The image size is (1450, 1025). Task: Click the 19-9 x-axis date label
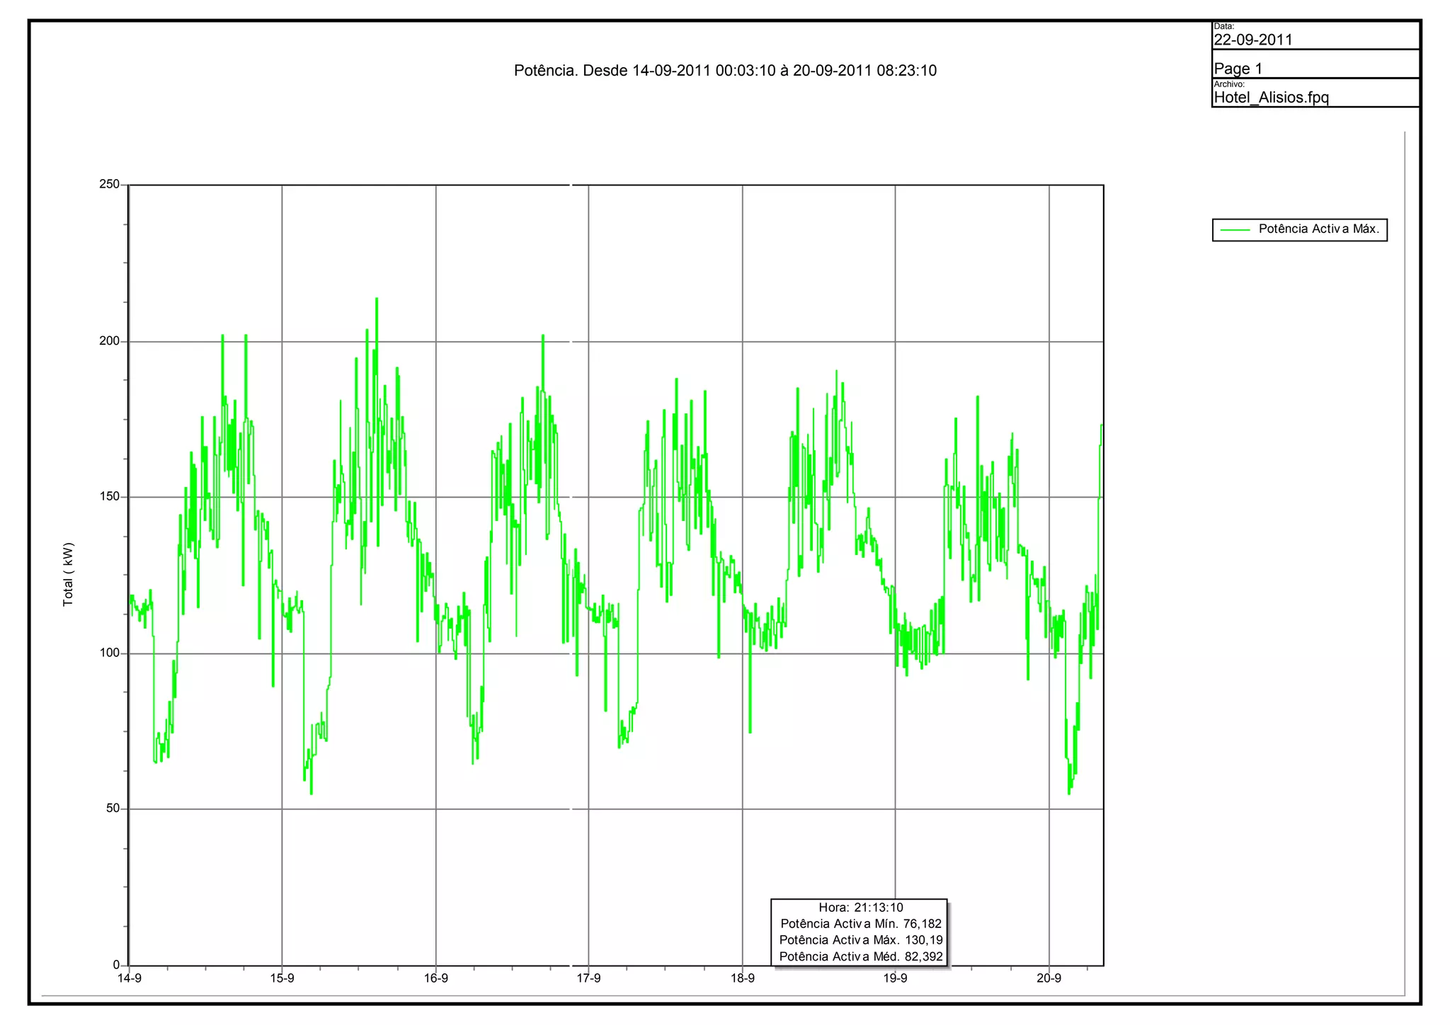(x=895, y=979)
